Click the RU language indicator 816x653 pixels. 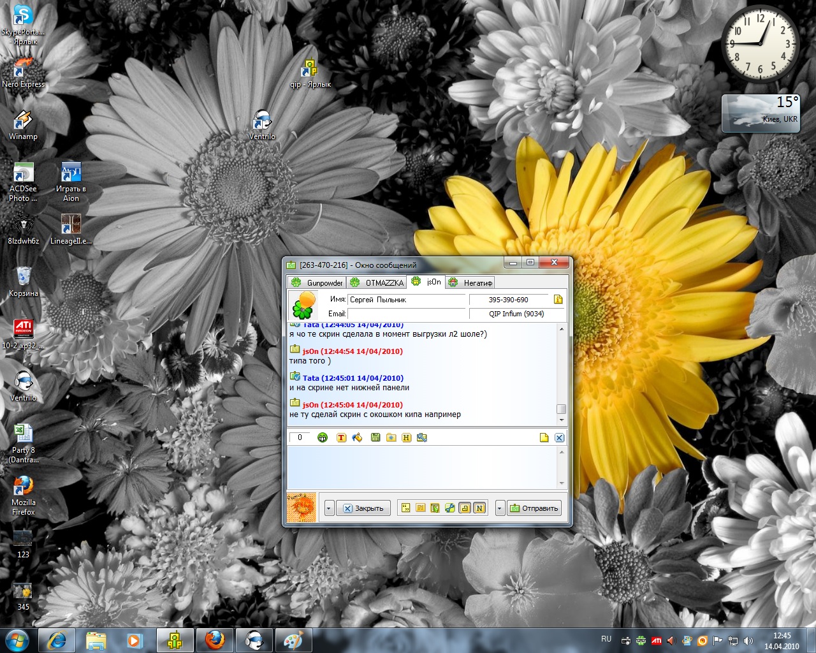pos(606,639)
